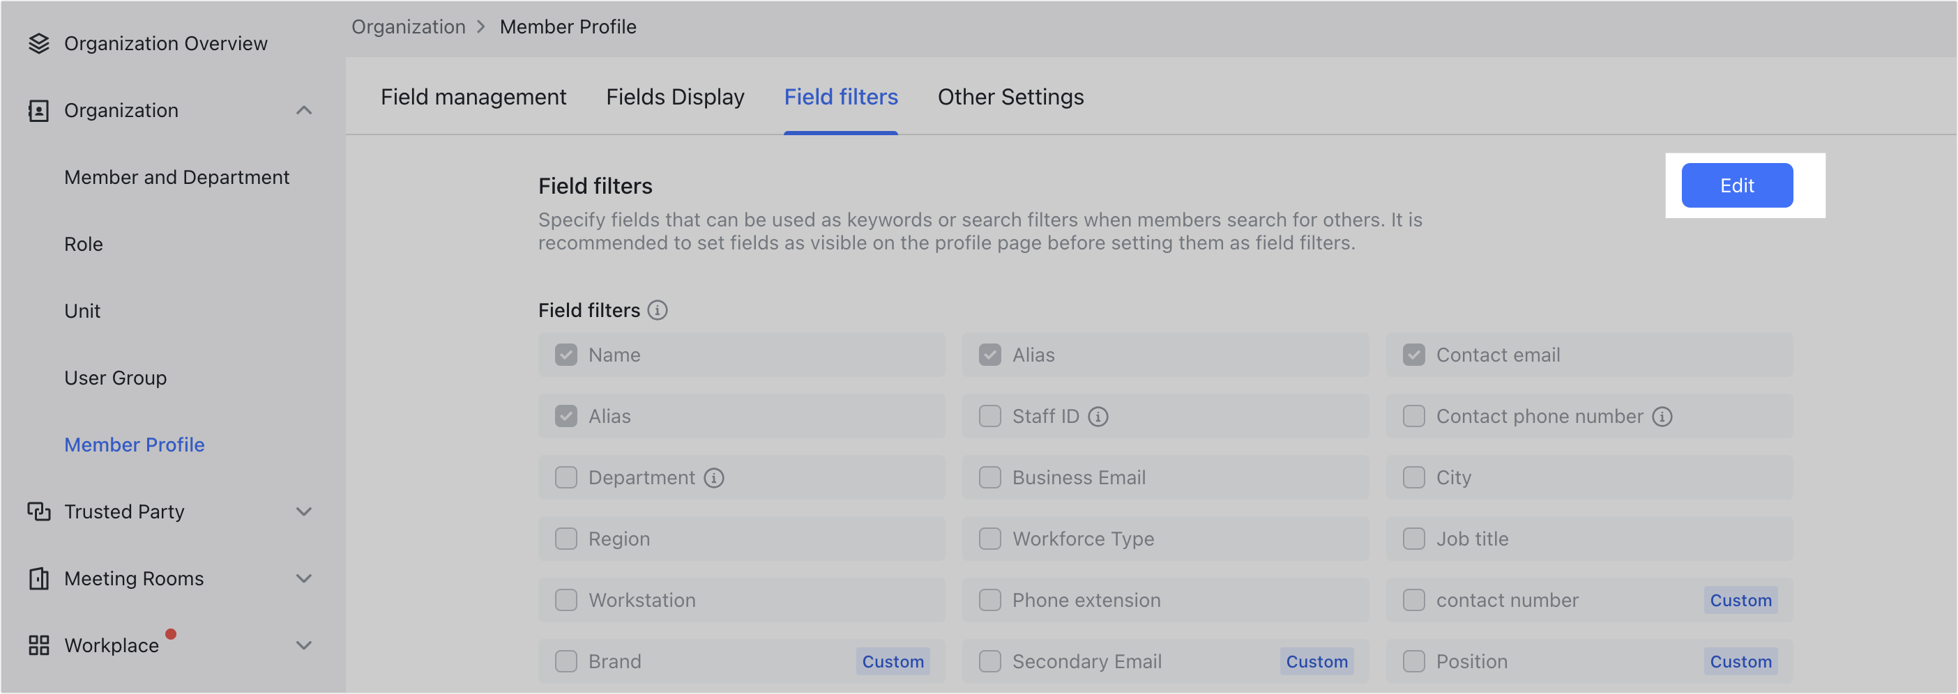View the Staff ID info tooltip icon

[x=1098, y=416]
